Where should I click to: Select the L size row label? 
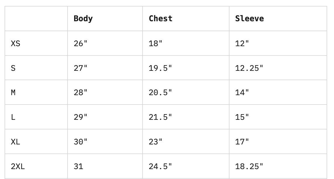pos(13,117)
